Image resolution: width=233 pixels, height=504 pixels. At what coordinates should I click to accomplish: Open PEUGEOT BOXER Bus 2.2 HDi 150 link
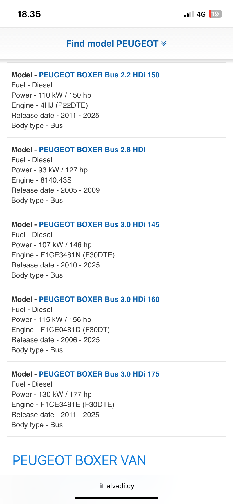point(99,75)
